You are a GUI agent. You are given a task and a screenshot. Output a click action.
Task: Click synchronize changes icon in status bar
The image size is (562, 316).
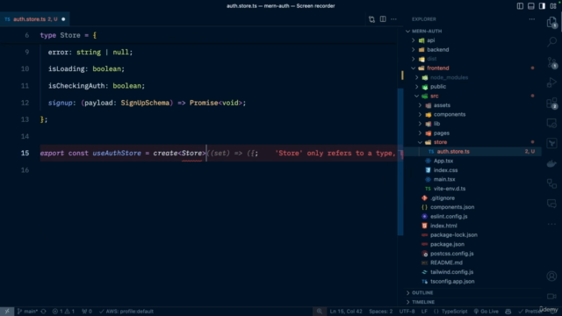43,312
